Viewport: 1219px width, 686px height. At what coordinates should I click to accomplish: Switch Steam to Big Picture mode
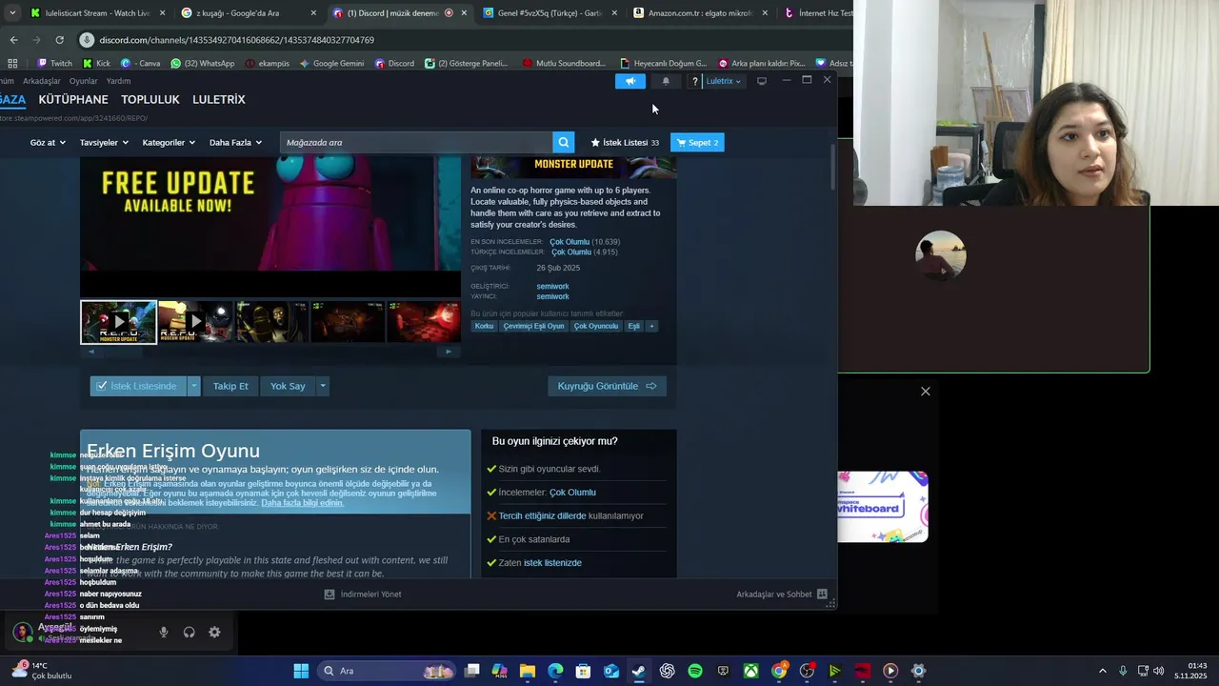(x=762, y=81)
